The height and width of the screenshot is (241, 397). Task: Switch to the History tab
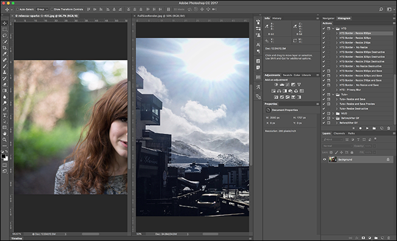click(x=277, y=18)
